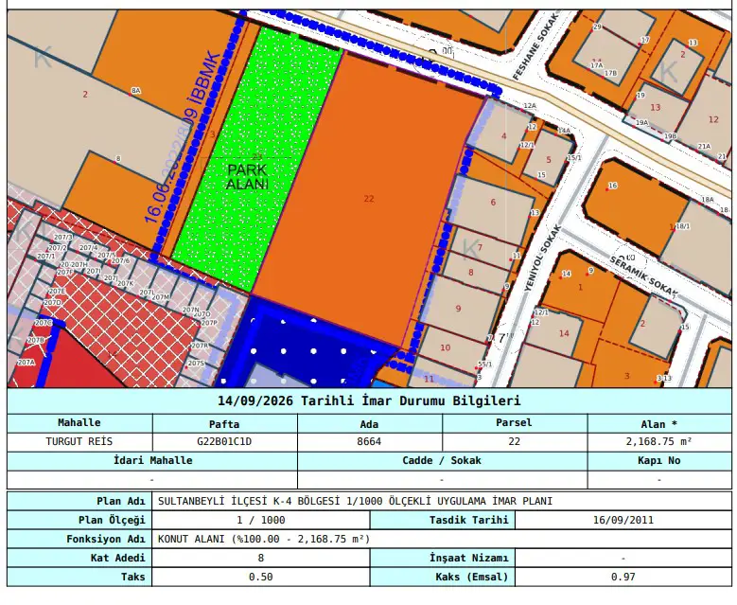Click the Kapı No header
Viewport: 737px width, 605px height.
pyautogui.click(x=659, y=460)
